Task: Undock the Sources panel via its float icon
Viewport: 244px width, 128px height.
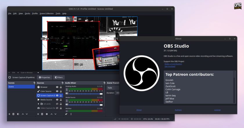Action: (x=62, y=83)
